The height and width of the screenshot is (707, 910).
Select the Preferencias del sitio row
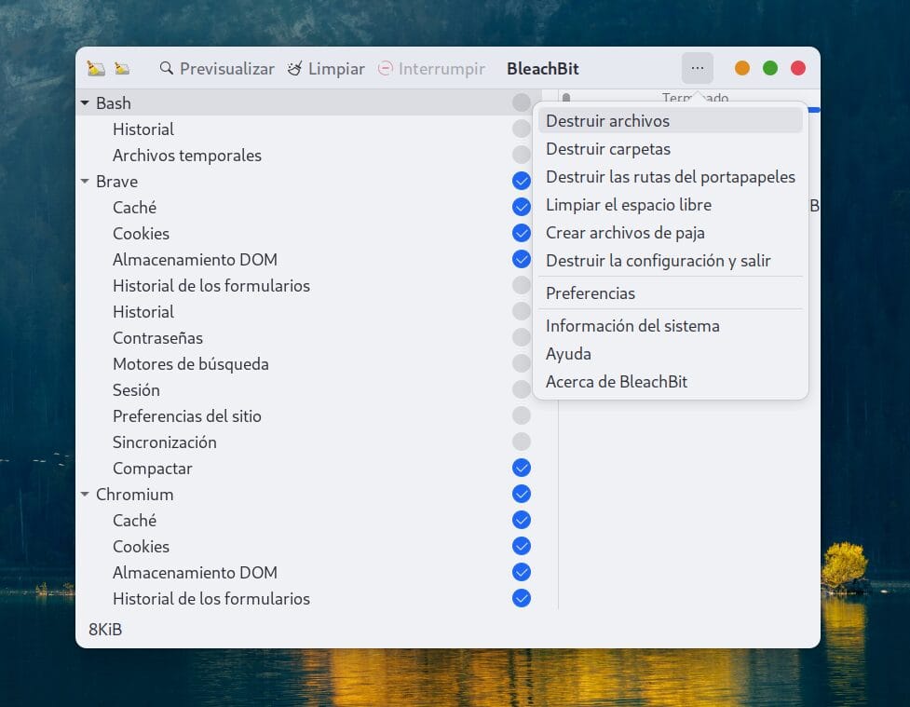187,416
